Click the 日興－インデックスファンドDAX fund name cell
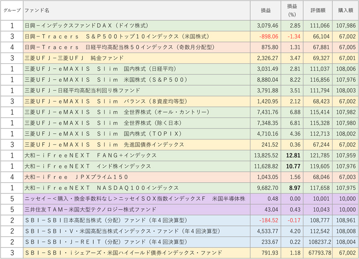The height and width of the screenshot is (259, 359). pos(137,26)
